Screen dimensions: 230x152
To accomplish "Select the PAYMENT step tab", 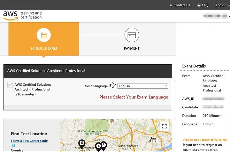I will pyautogui.click(x=132, y=48).
